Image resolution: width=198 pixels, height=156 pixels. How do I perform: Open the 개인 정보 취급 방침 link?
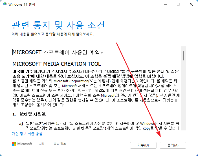27,134
